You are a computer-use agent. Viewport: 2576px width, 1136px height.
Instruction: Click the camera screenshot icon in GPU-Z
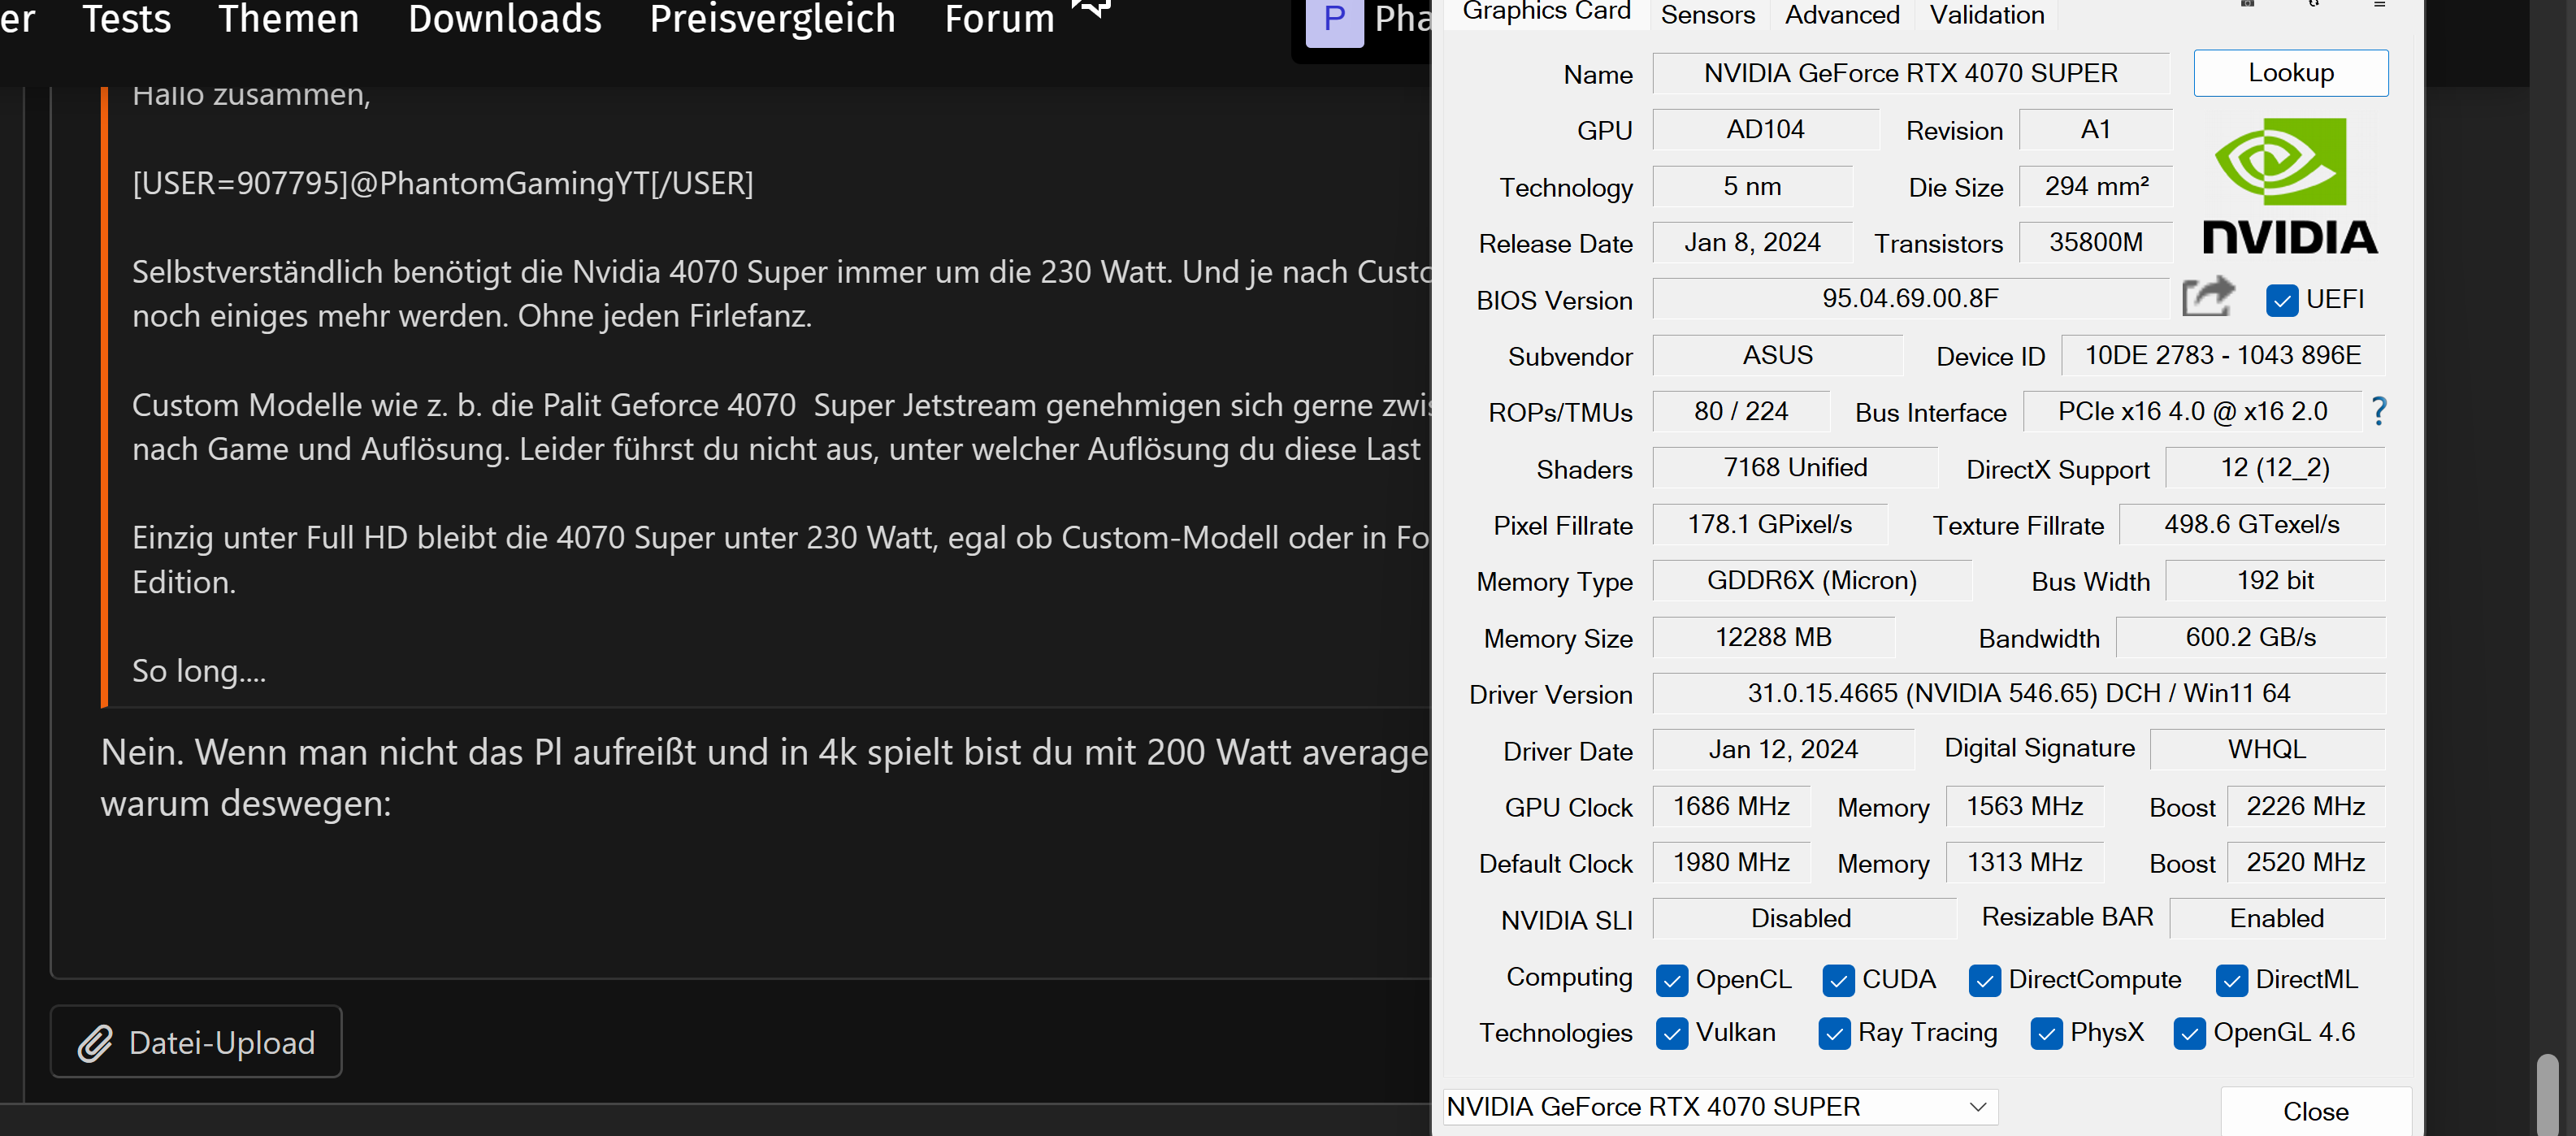point(2248,5)
